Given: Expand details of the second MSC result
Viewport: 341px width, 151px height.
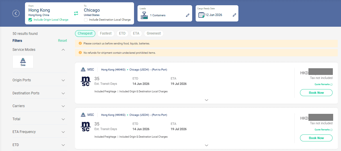Looking at the screenshot, I should click(x=207, y=145).
